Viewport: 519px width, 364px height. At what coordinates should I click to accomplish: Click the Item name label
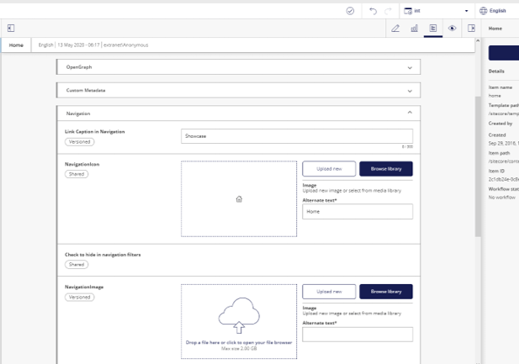pos(500,87)
